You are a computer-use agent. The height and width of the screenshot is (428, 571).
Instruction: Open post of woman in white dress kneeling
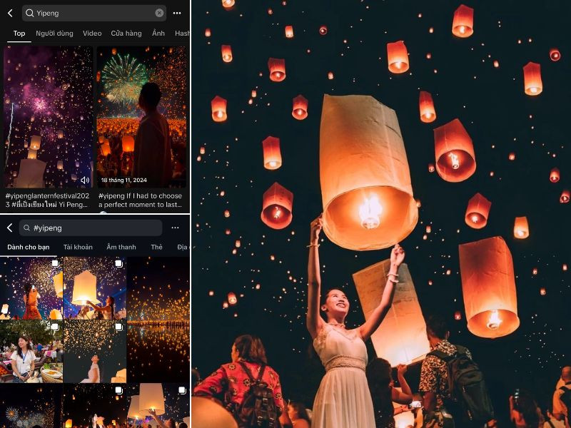95,352
